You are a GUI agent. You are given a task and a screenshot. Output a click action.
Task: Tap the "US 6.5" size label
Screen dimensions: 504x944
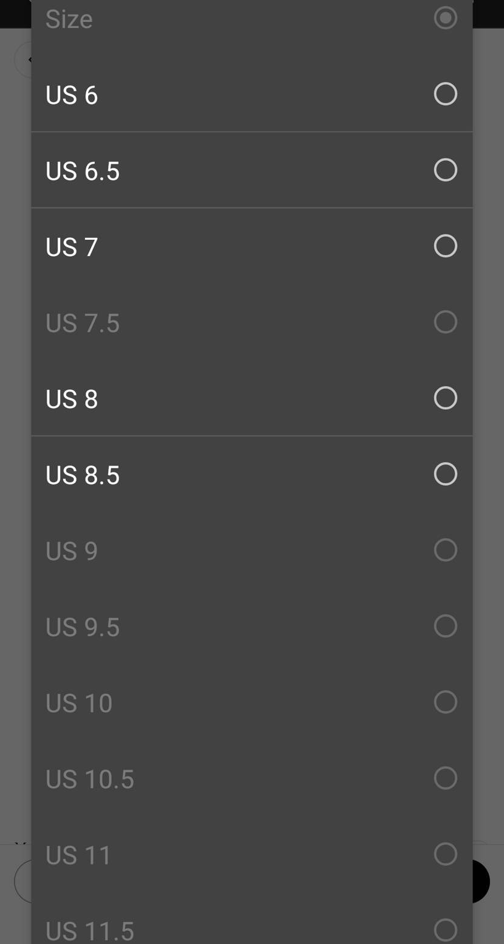click(83, 171)
